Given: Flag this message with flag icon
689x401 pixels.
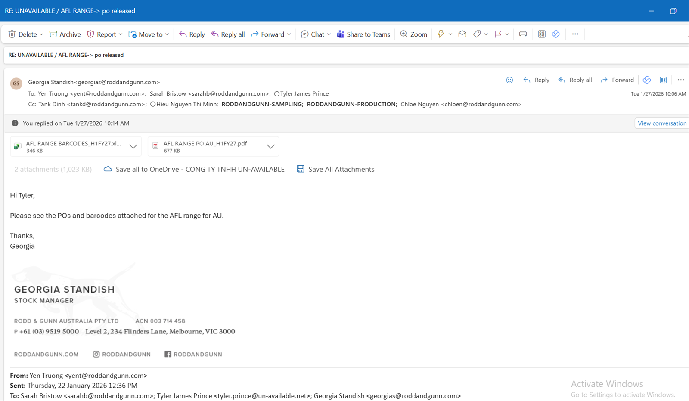Looking at the screenshot, I should point(498,34).
